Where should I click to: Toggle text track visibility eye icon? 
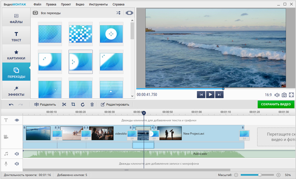point(17,120)
